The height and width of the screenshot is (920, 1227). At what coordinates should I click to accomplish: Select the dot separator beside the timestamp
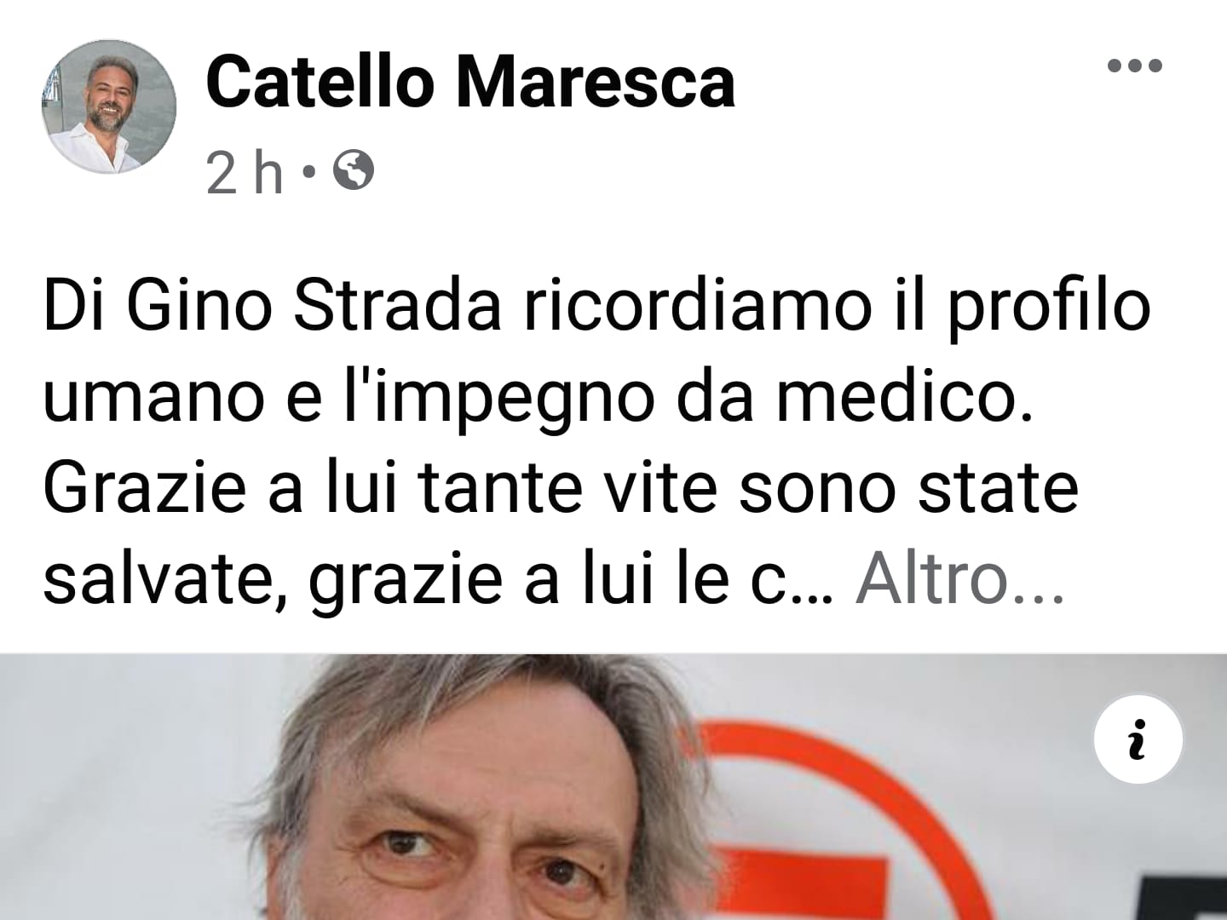(308, 172)
